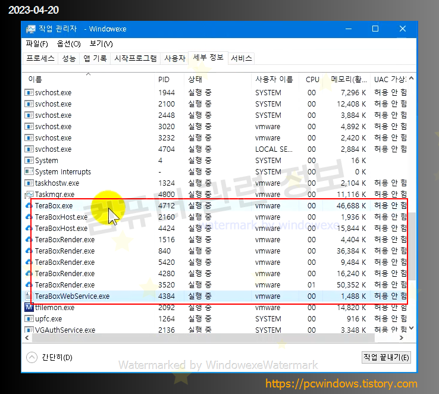This screenshot has height=394, width=439.
Task: Click the upfc.exe process icon
Action: (x=29, y=318)
